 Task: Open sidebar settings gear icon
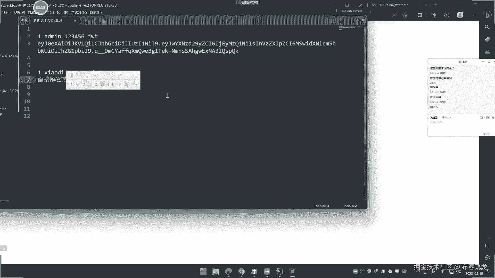coord(487,258)
